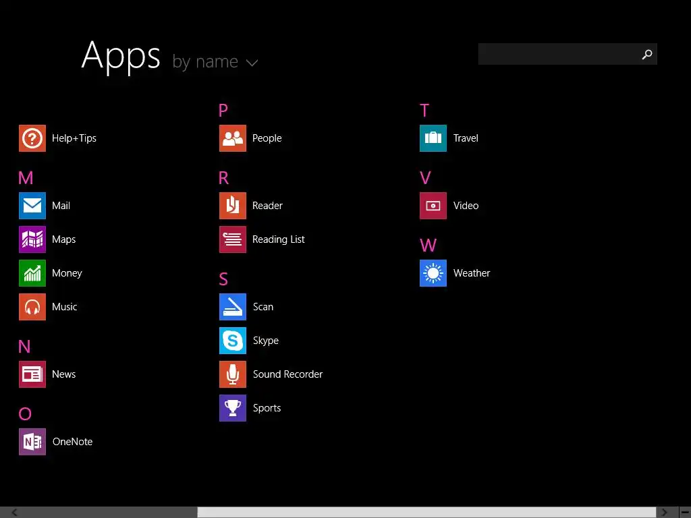Jump to the letter M group header
691x518 pixels.
pos(26,178)
